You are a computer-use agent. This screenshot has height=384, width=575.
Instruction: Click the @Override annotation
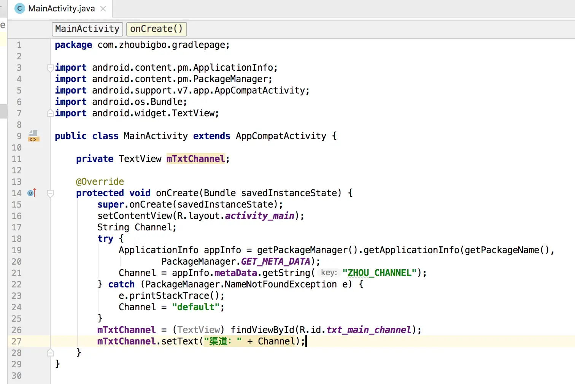(x=100, y=182)
